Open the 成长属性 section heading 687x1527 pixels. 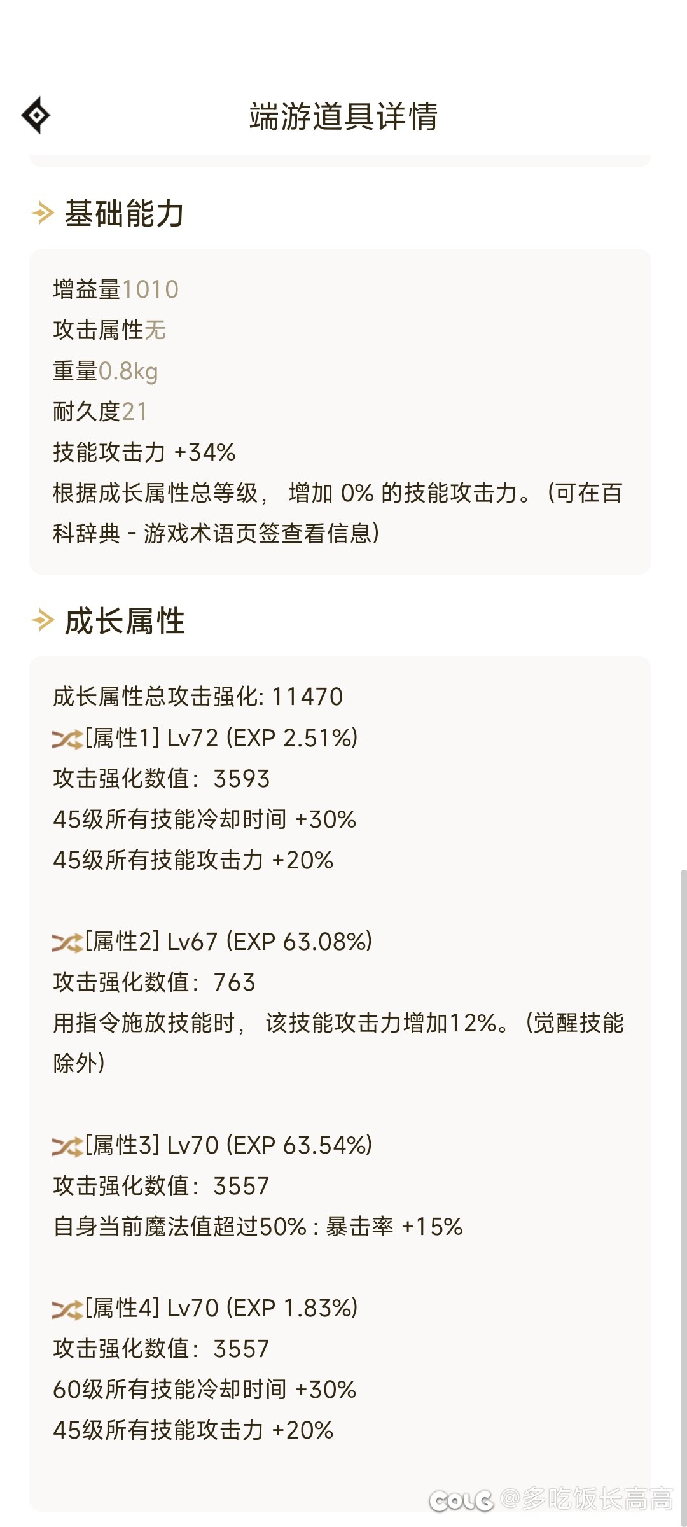pos(125,621)
